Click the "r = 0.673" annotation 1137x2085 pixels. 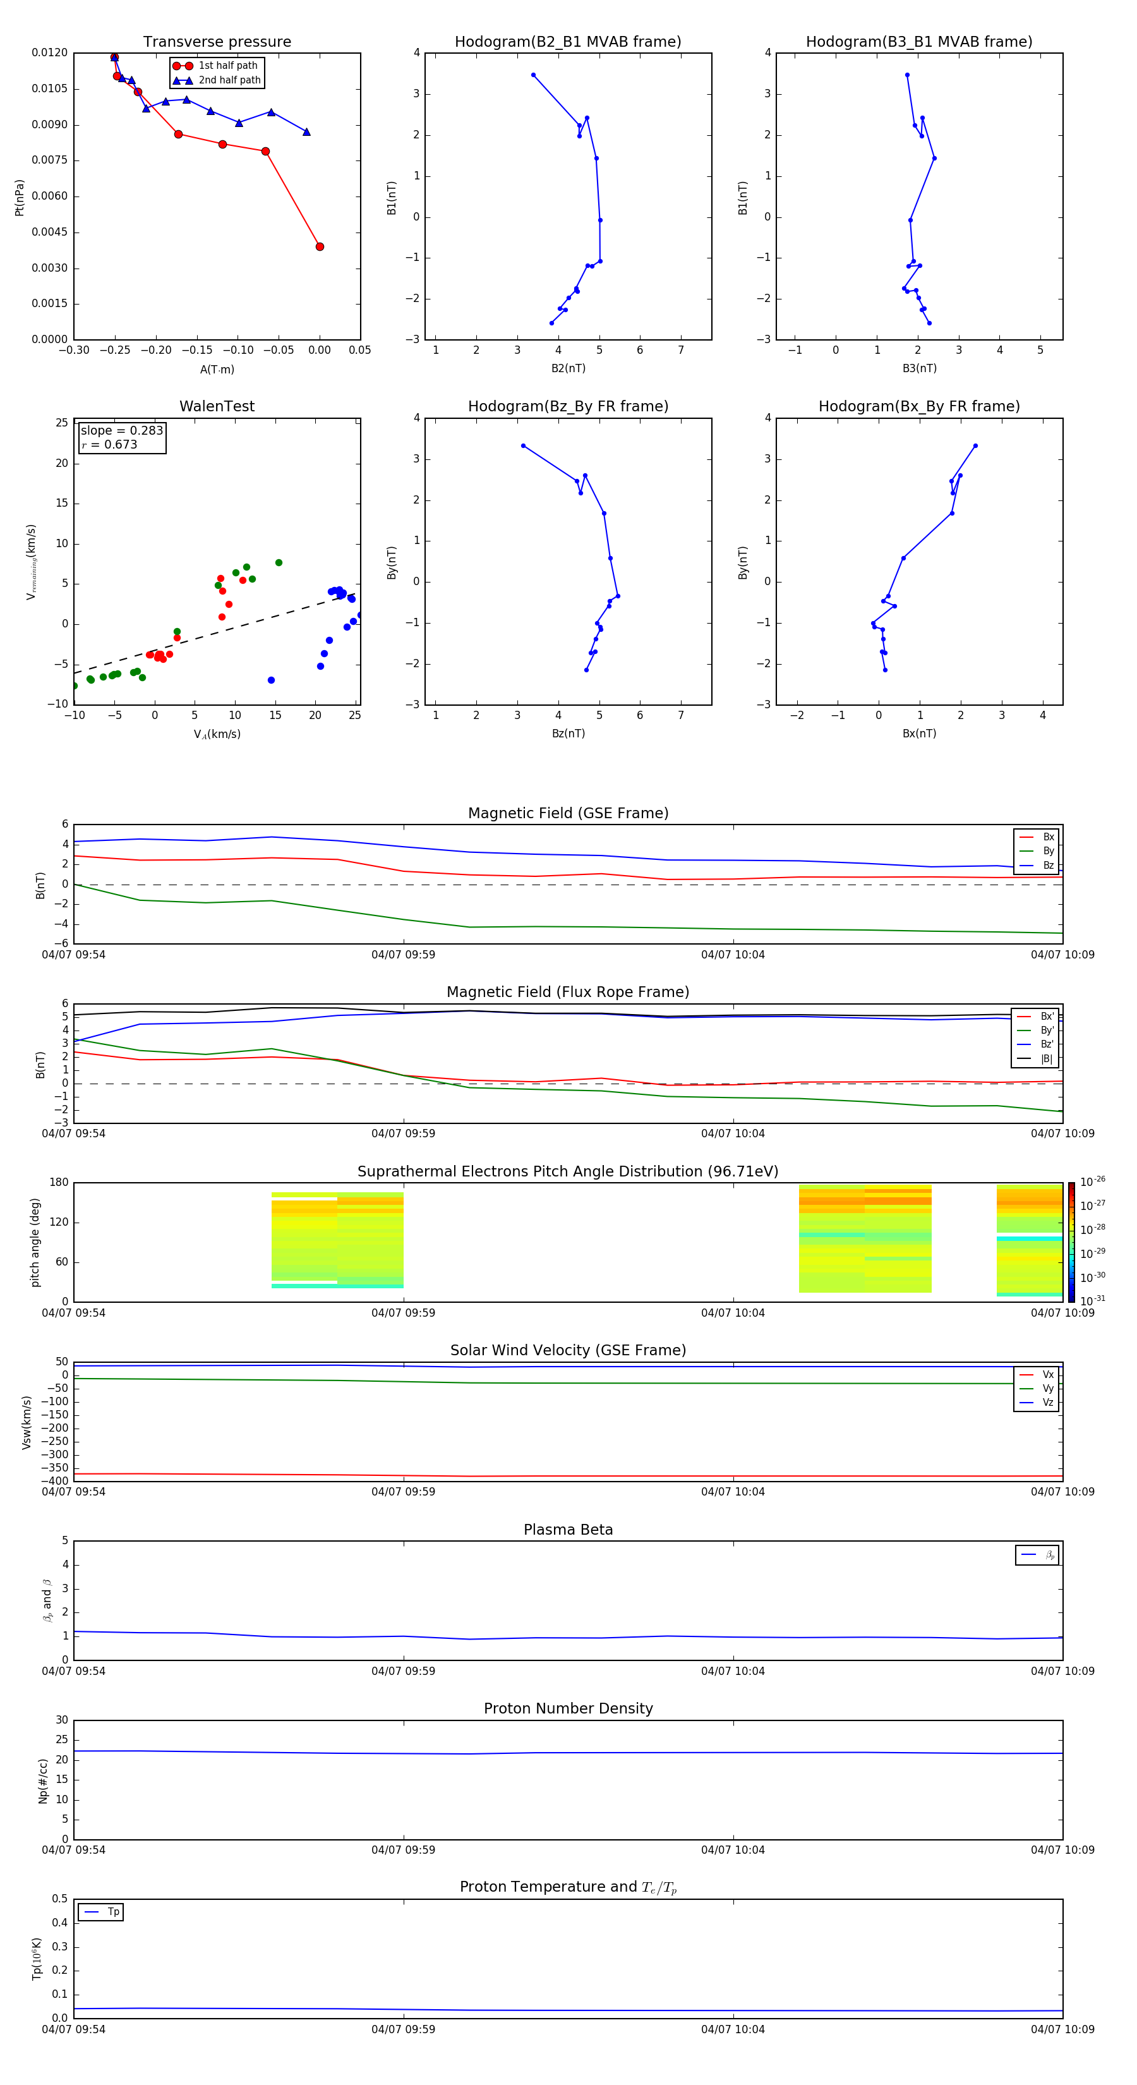coord(109,444)
